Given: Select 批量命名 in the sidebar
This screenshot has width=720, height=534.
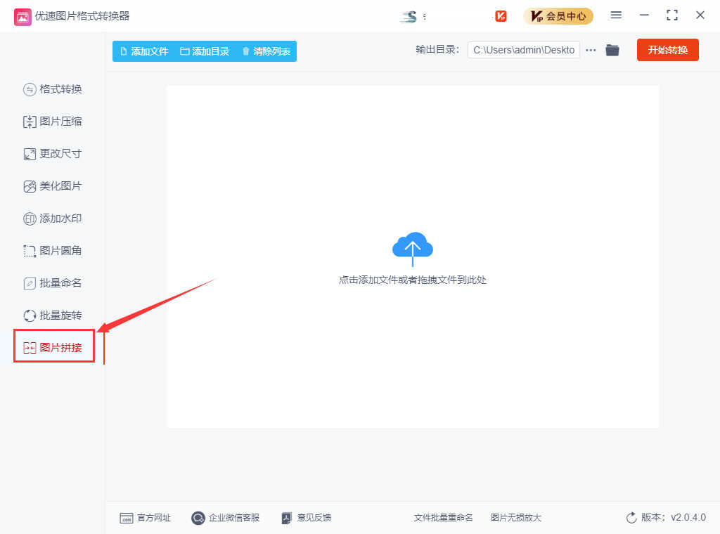Looking at the screenshot, I should (53, 283).
